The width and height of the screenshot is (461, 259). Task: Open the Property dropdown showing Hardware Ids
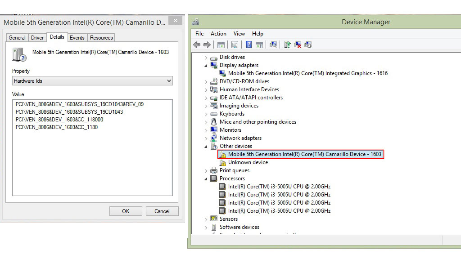pyautogui.click(x=92, y=81)
